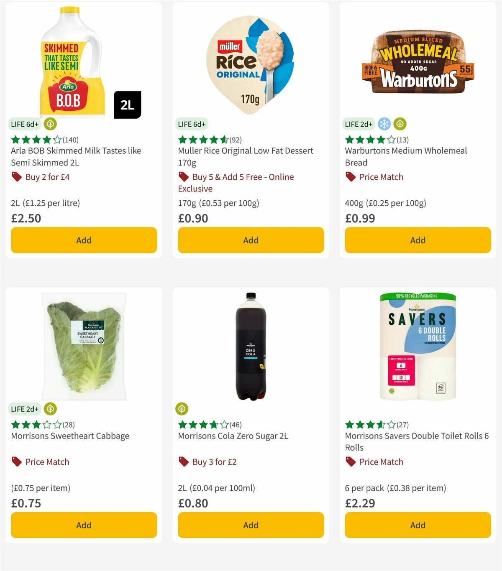This screenshot has width=502, height=571.
Task: Click the LIFE 2d+ badge on Warburtons bread
Action: click(x=359, y=124)
